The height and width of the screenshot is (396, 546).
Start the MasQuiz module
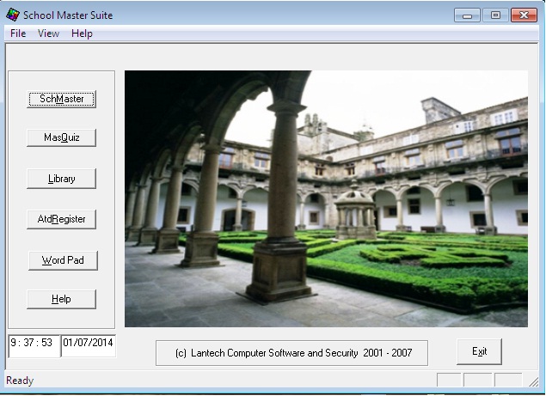click(61, 137)
